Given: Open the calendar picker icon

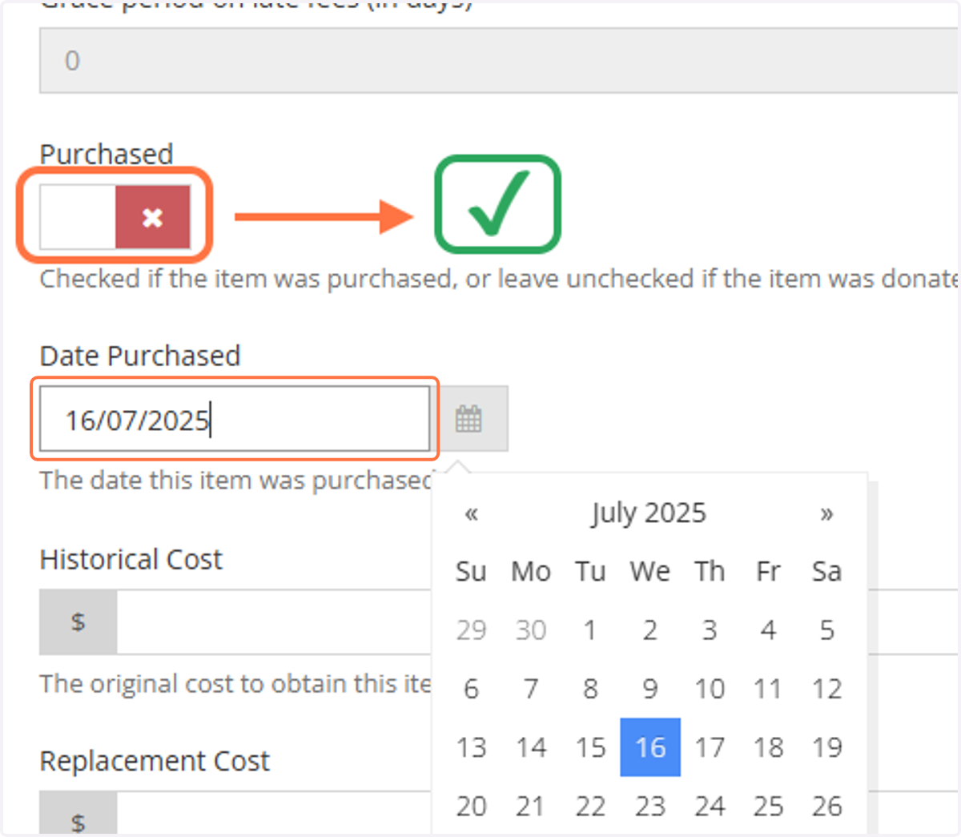Looking at the screenshot, I should pyautogui.click(x=469, y=419).
